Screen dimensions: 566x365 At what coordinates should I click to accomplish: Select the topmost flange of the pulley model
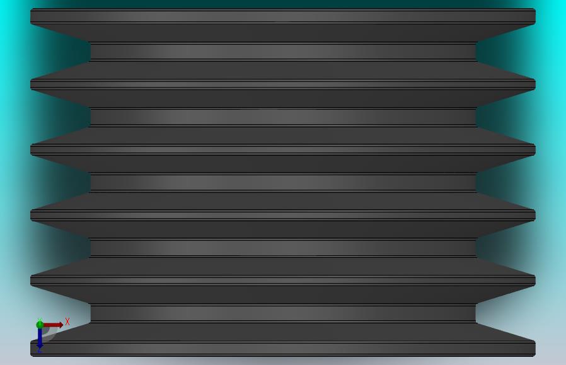pyautogui.click(x=282, y=16)
